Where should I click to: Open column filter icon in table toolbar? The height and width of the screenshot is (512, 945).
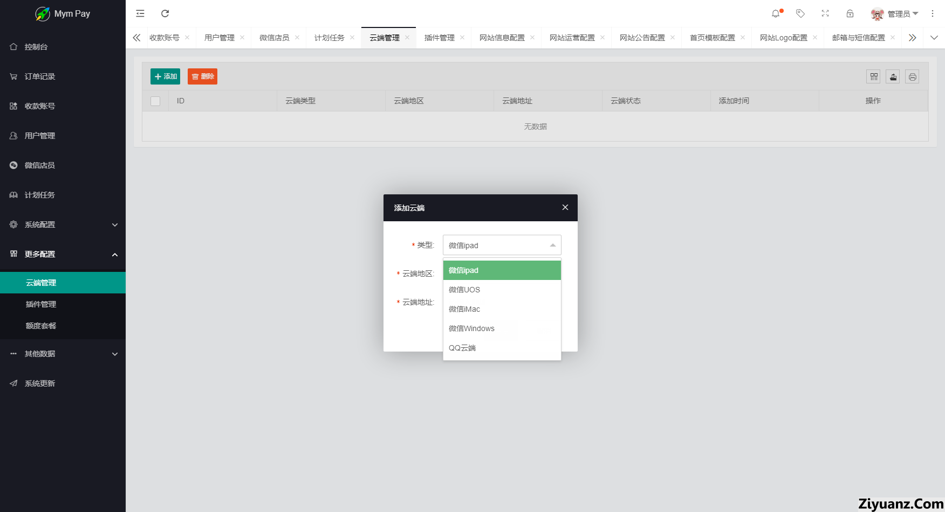coord(874,76)
